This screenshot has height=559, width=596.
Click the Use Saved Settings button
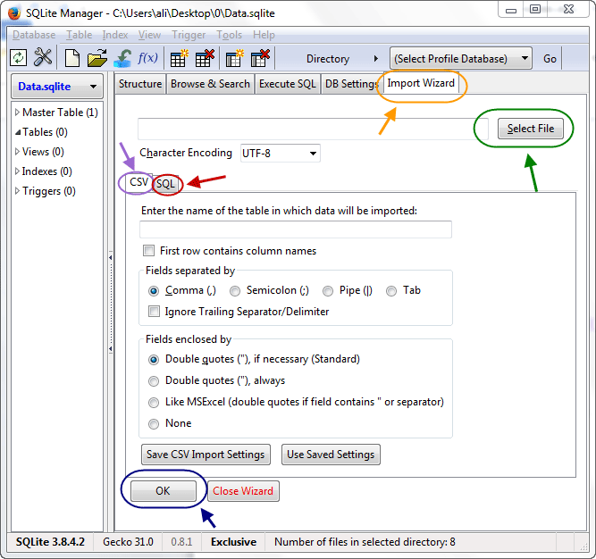tap(331, 455)
